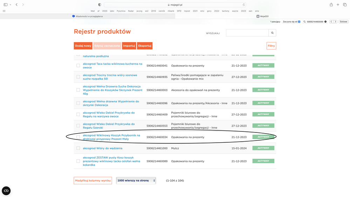Open the Filtry button
Viewport: 350px width, 197px height.
coord(271,46)
